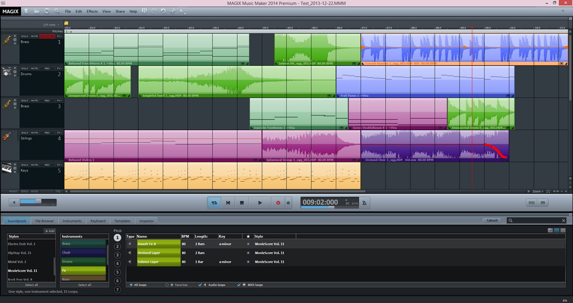Arm REC on Strings track 4
This screenshot has height=303, width=573.
[x=47, y=133]
